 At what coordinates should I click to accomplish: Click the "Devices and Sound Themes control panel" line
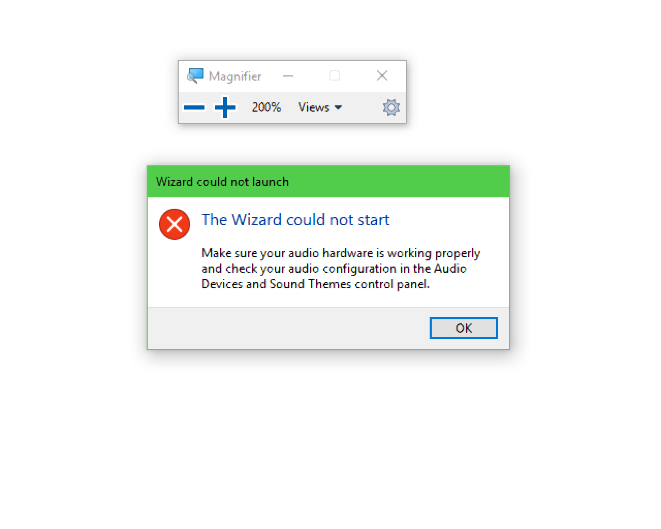316,284
